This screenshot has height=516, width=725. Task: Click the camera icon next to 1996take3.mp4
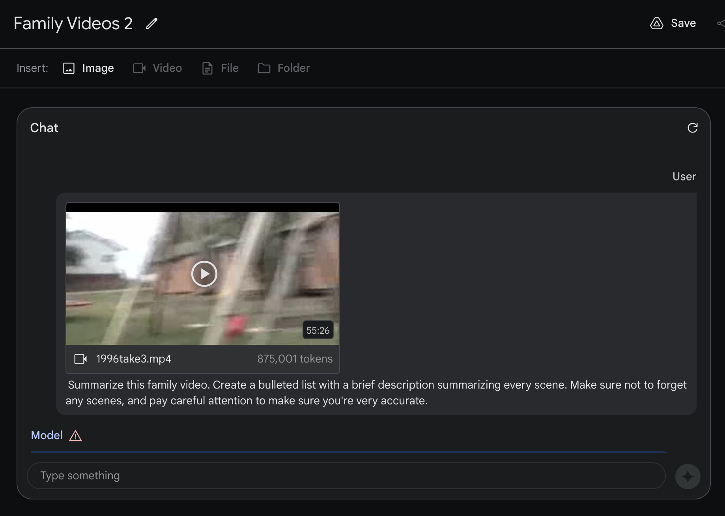80,359
